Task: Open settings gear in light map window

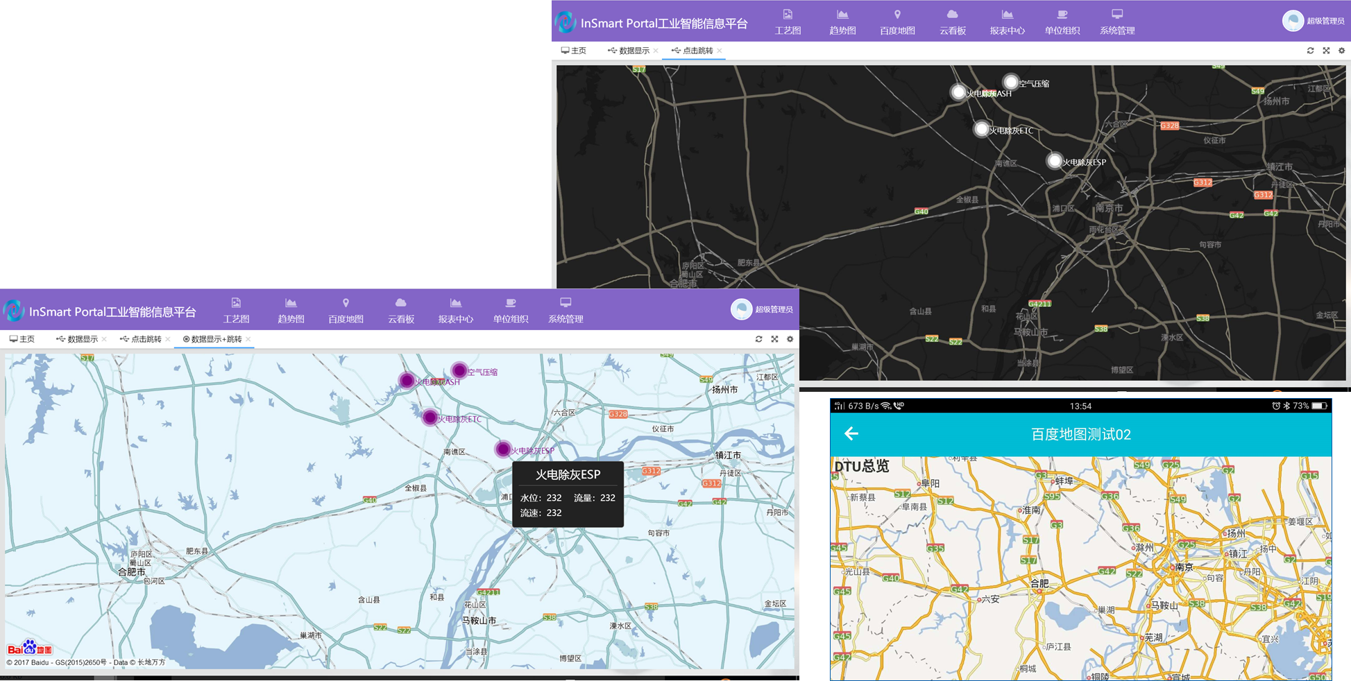Action: pos(790,339)
